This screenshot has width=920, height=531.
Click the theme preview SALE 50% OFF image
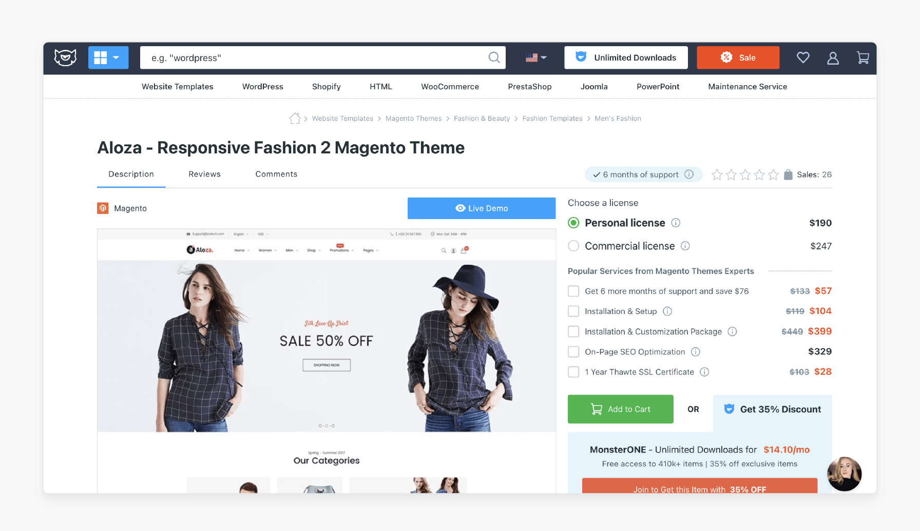(327, 346)
